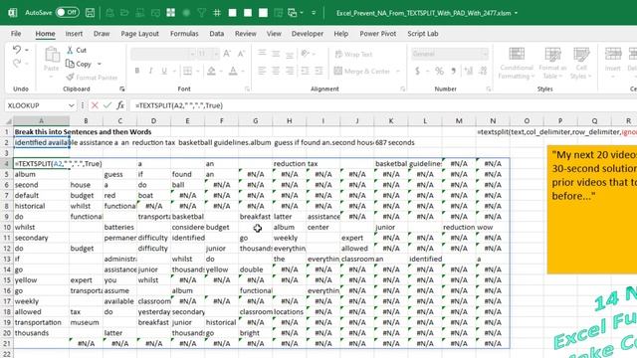The image size is (637, 358).
Task: Click the Redo arrow icon
Action: (17, 64)
